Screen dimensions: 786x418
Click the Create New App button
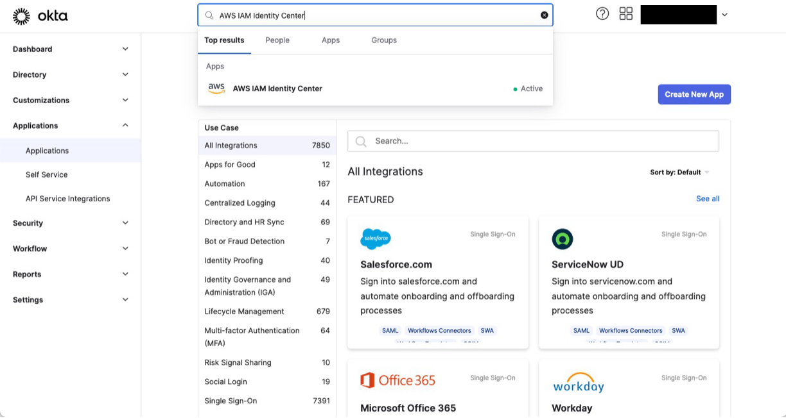pyautogui.click(x=694, y=94)
